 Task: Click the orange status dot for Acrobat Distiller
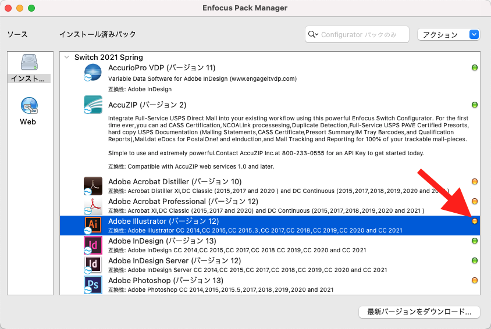(475, 181)
